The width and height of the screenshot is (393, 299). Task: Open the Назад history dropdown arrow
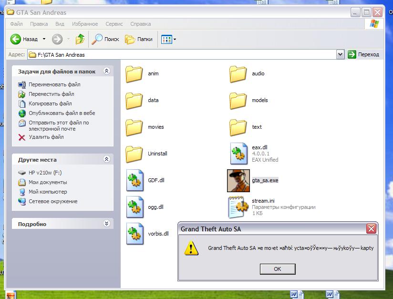[44, 39]
